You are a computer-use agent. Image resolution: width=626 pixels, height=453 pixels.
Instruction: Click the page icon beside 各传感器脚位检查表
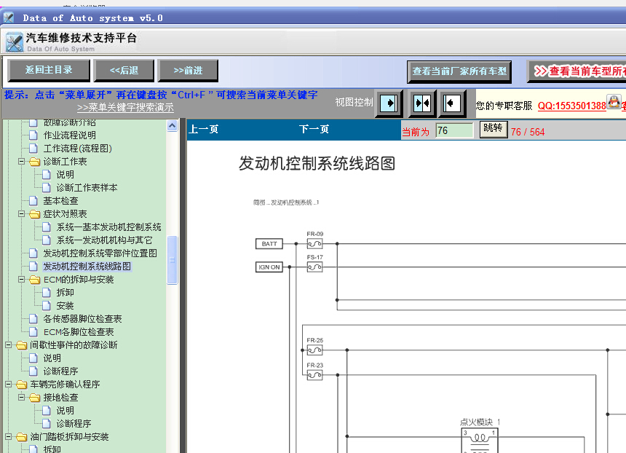(33, 319)
